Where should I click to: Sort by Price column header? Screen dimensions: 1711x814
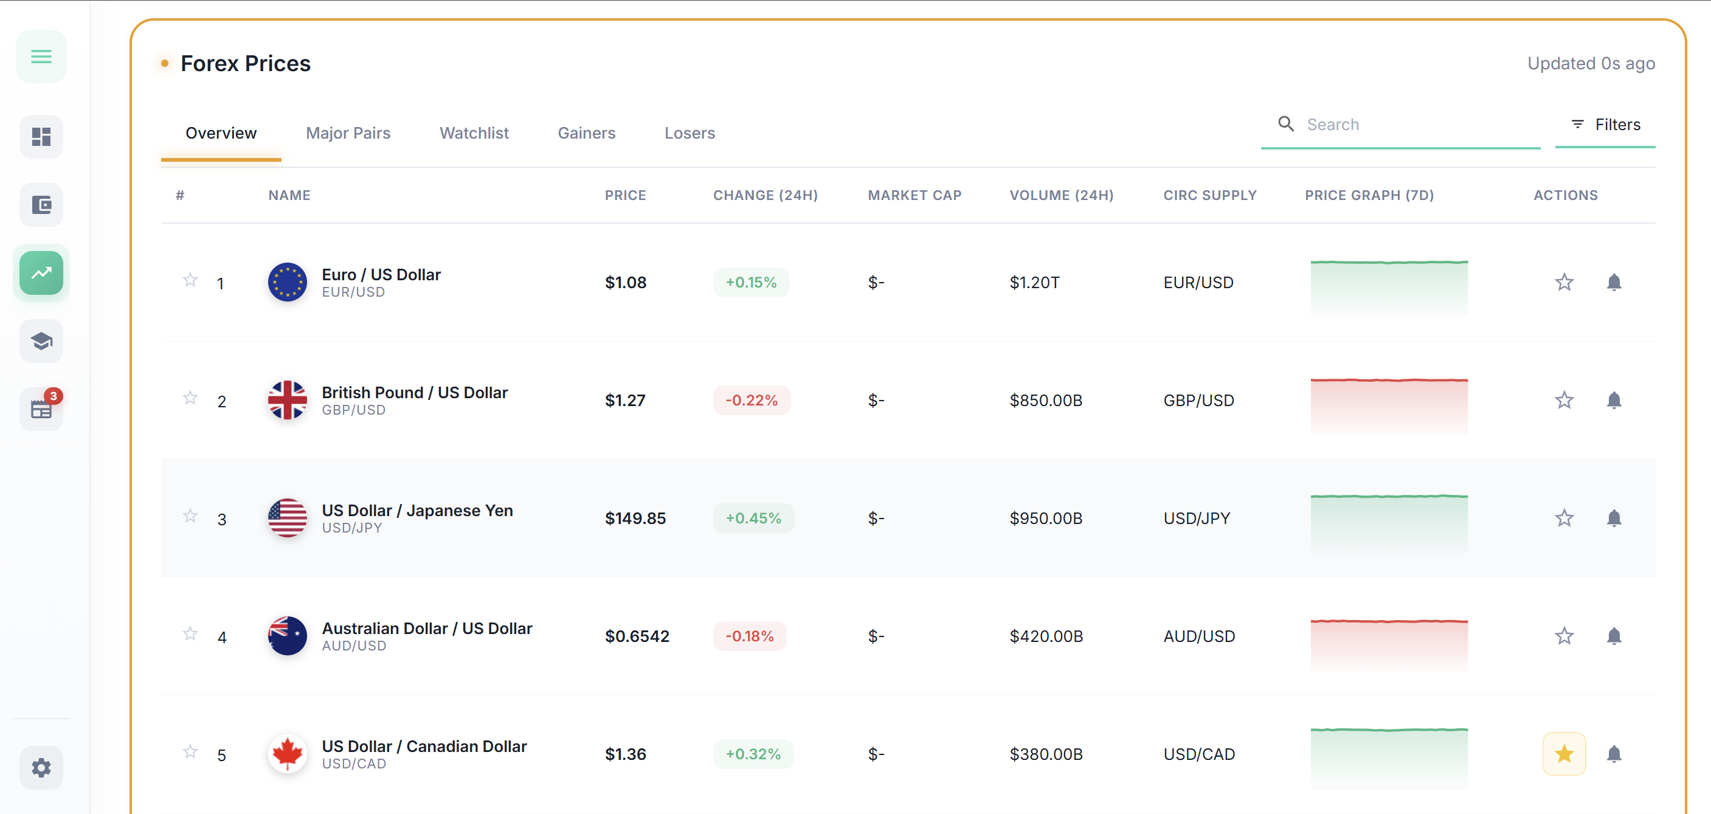(x=625, y=195)
